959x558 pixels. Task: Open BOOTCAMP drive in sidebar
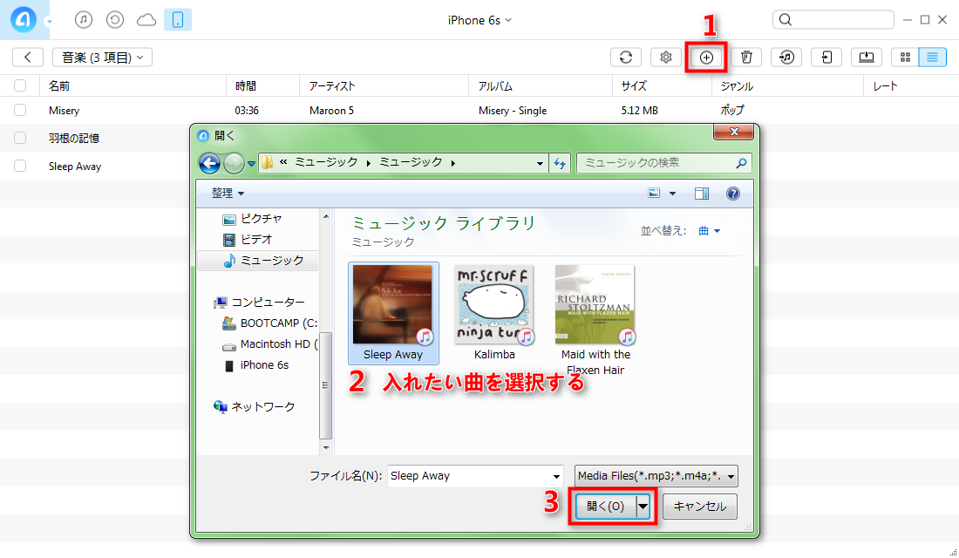click(x=269, y=323)
